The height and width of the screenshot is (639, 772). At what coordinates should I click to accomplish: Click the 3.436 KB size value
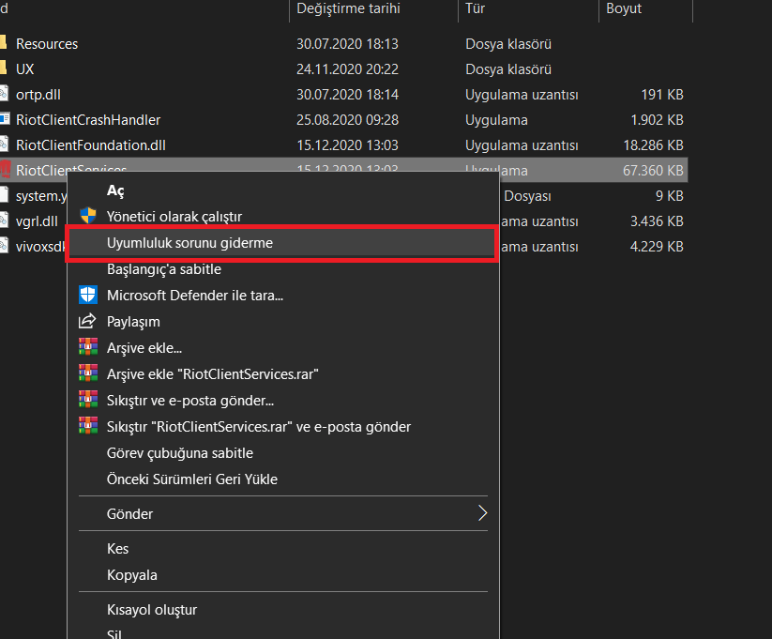click(x=657, y=221)
